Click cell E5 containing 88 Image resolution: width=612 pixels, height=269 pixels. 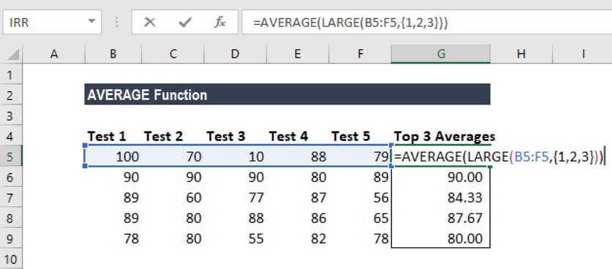click(297, 156)
